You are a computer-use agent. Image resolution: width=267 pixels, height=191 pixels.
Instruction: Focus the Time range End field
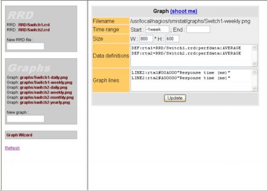(x=198, y=29)
